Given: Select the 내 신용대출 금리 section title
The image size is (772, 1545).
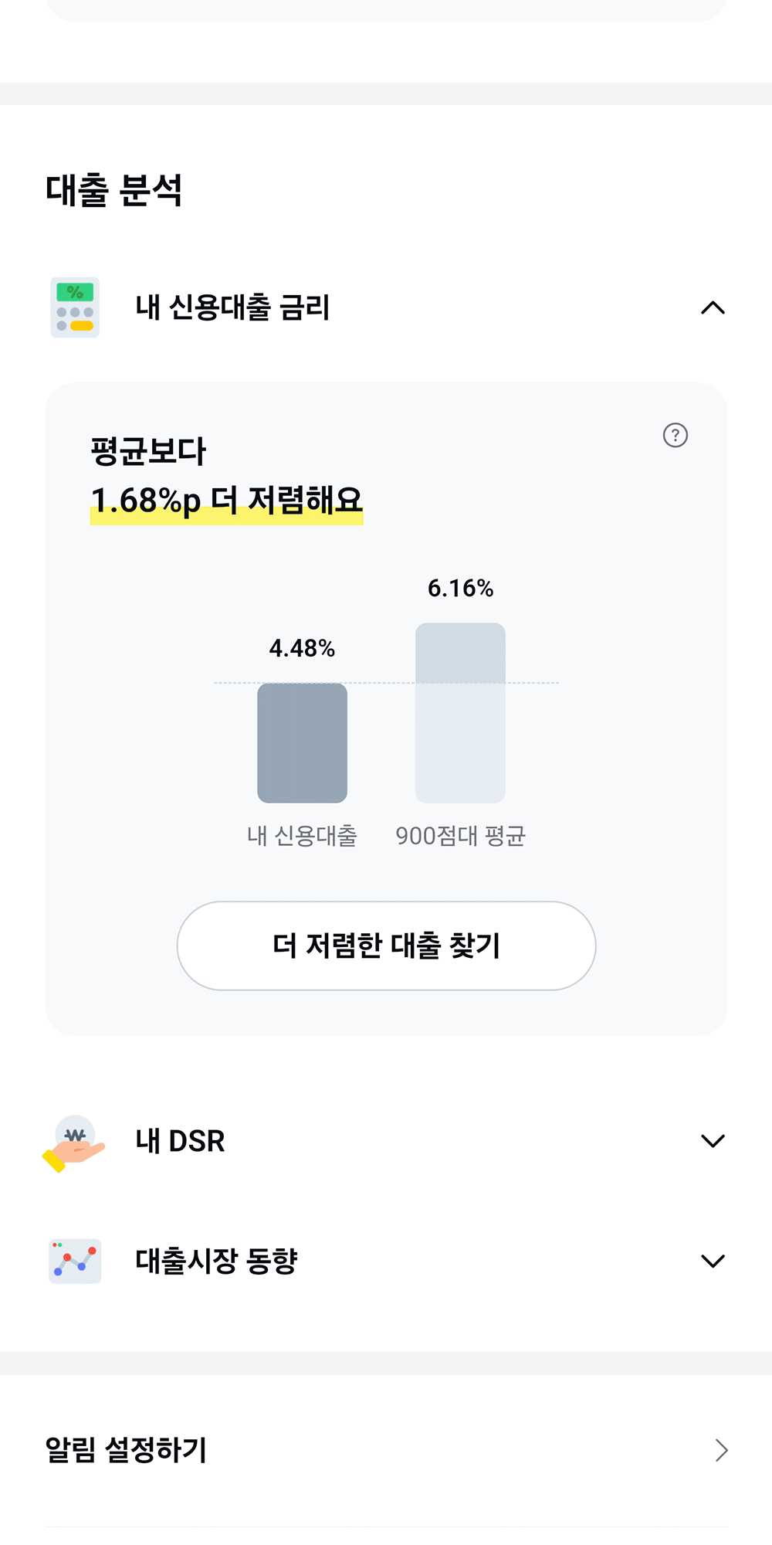Looking at the screenshot, I should point(232,307).
